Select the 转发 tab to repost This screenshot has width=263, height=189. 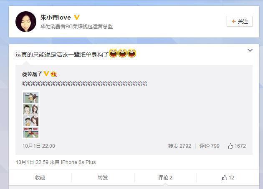pyautogui.click(x=102, y=177)
